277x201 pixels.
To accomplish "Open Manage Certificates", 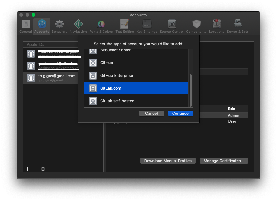I will [x=224, y=161].
